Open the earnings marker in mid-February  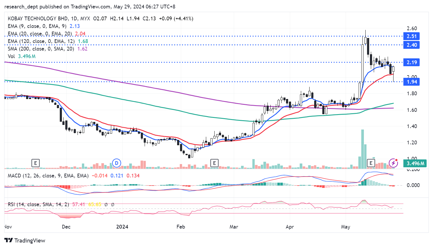[x=214, y=163]
